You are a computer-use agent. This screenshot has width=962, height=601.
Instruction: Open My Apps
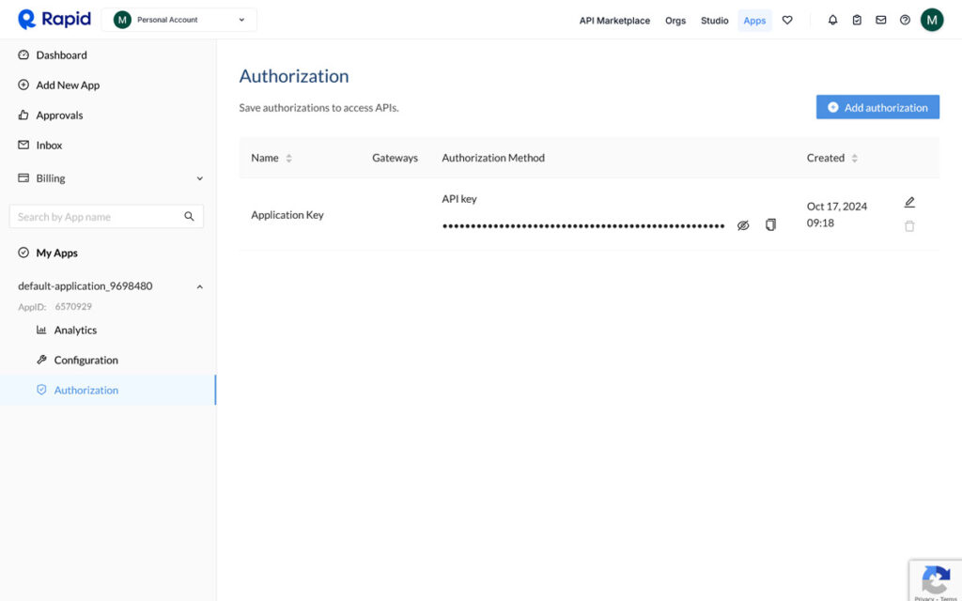(x=56, y=253)
